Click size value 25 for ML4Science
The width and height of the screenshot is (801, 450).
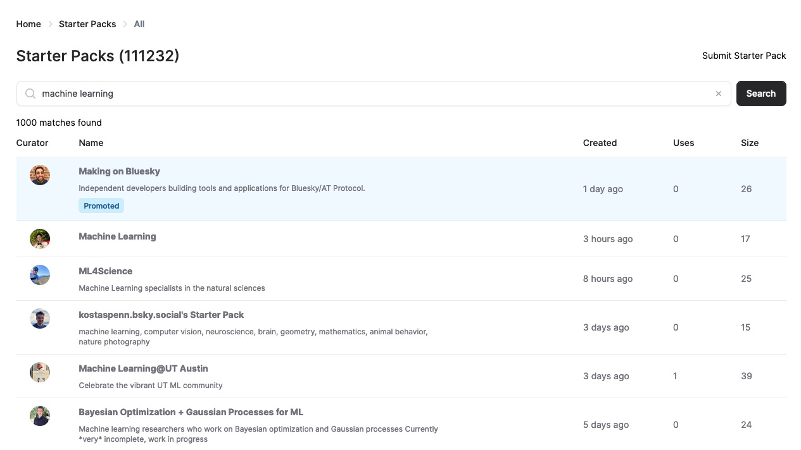tap(747, 279)
